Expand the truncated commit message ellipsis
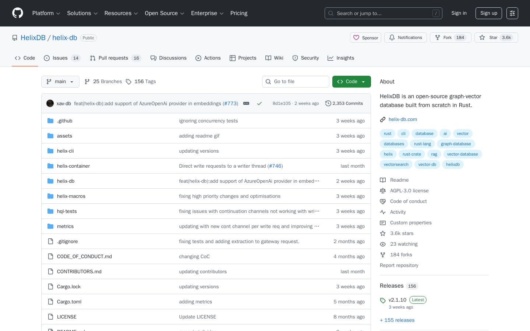 click(x=246, y=103)
